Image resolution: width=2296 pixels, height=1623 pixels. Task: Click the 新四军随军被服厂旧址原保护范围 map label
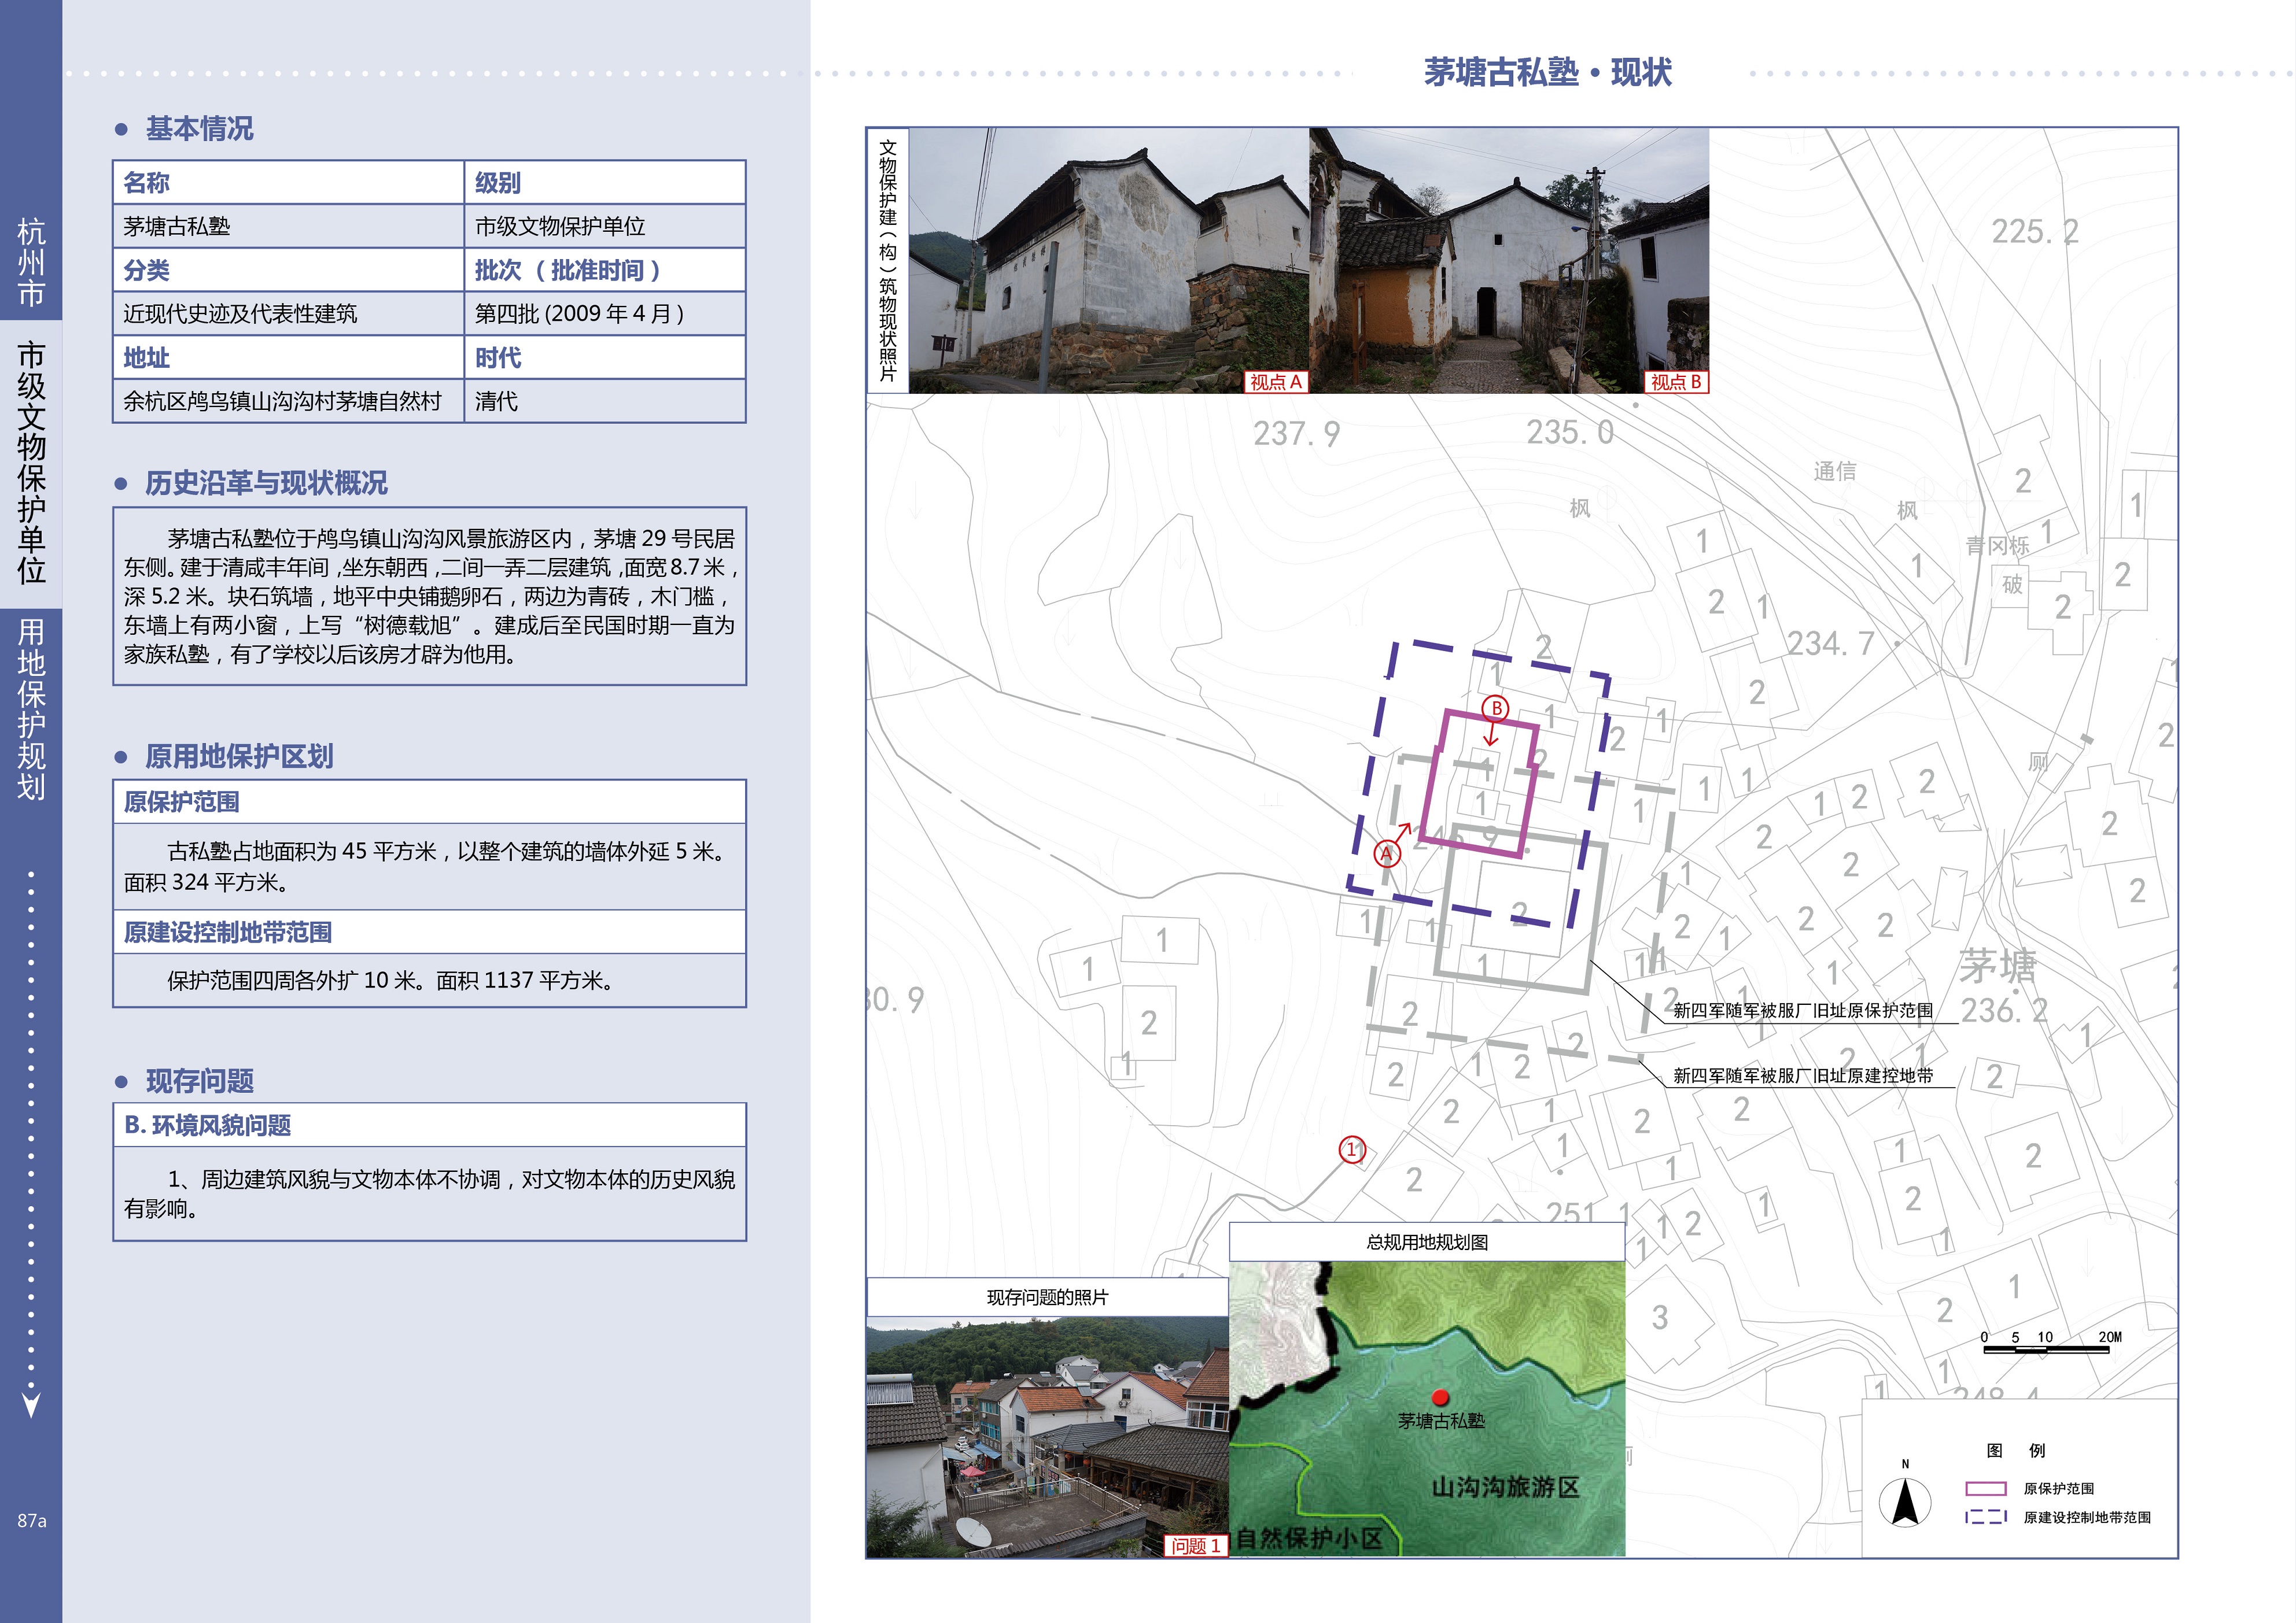pyautogui.click(x=1803, y=1010)
